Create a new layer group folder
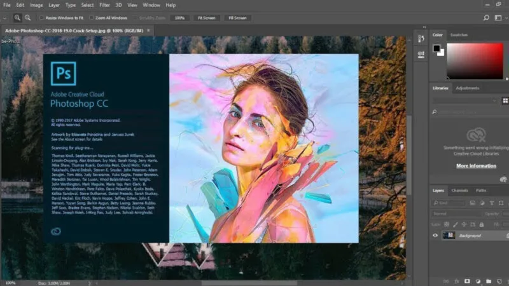 (x=489, y=281)
